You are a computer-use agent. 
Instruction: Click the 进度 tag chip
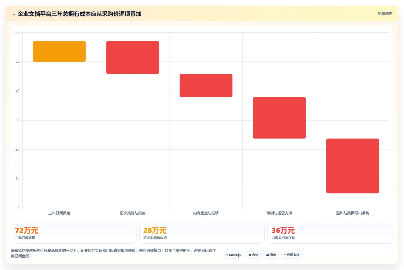click(271, 255)
